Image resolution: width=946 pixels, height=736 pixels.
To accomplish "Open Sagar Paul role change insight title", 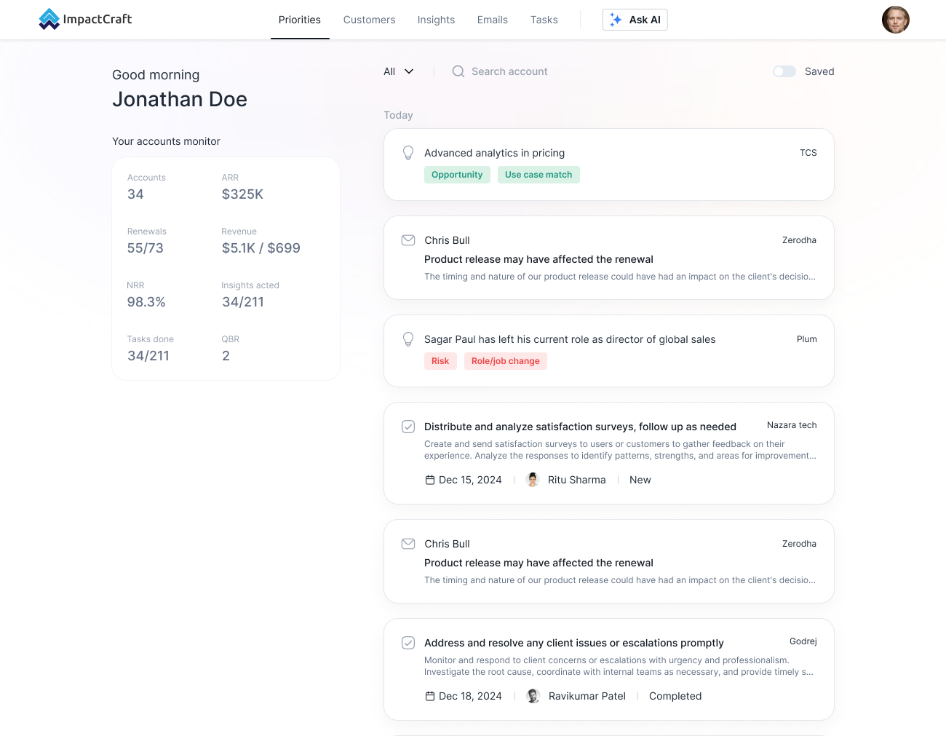I will (570, 339).
